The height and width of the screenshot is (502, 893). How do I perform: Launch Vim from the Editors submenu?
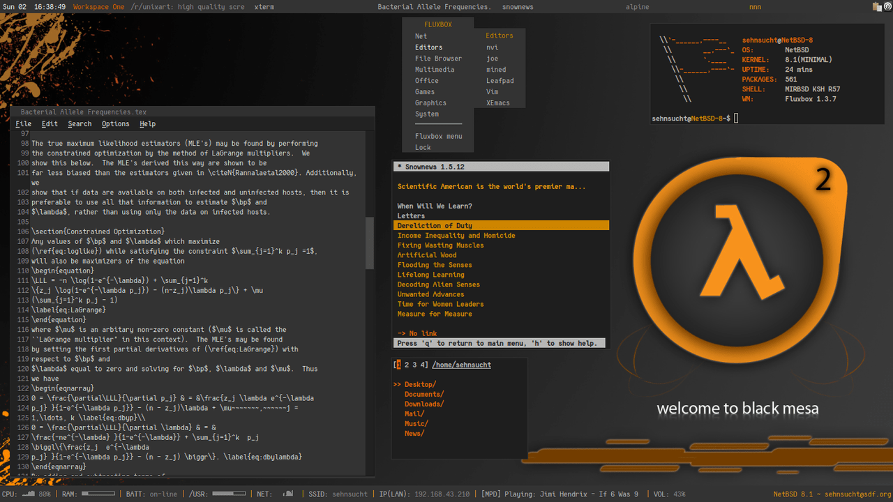point(500,92)
